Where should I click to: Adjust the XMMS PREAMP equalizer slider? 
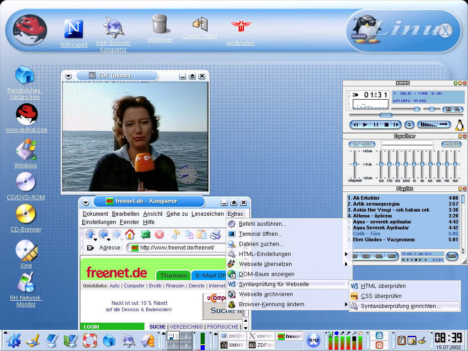(355, 164)
